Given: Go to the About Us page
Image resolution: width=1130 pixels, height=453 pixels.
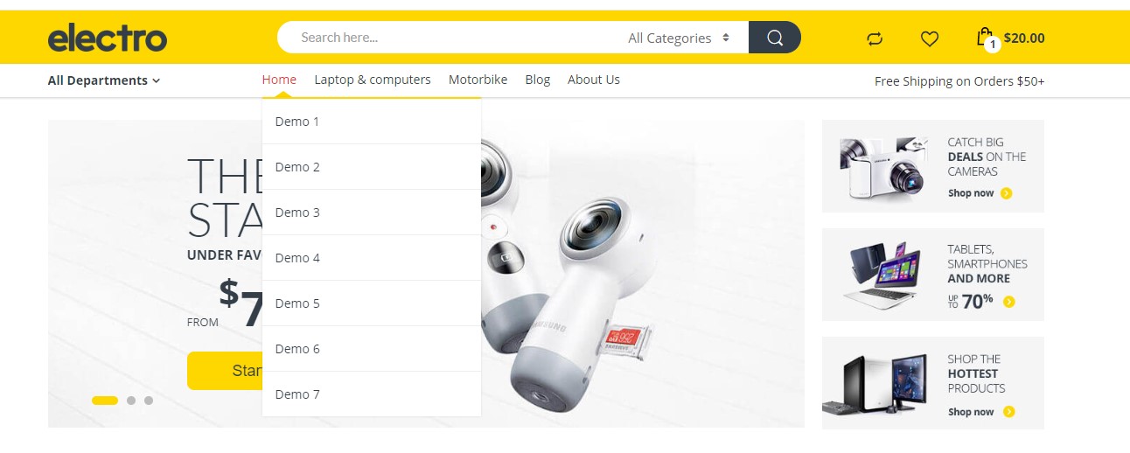Looking at the screenshot, I should coord(594,80).
